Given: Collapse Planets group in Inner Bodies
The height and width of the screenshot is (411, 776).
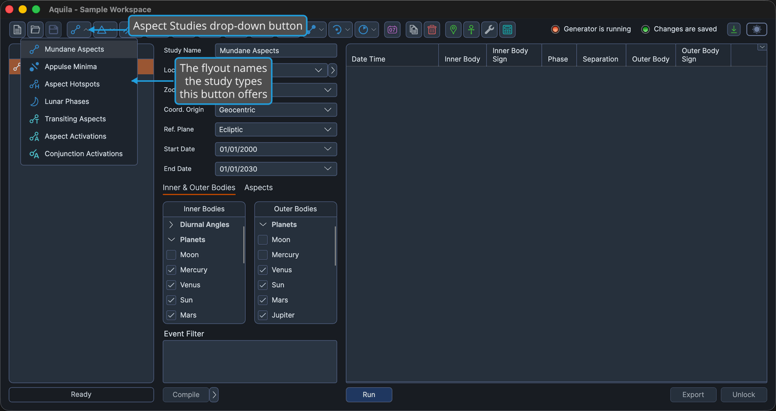Looking at the screenshot, I should pos(171,240).
